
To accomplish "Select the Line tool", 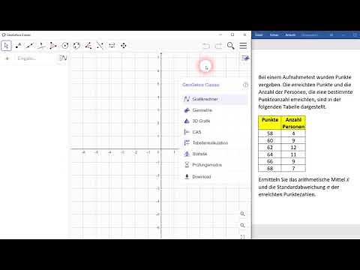I will click(x=30, y=46).
